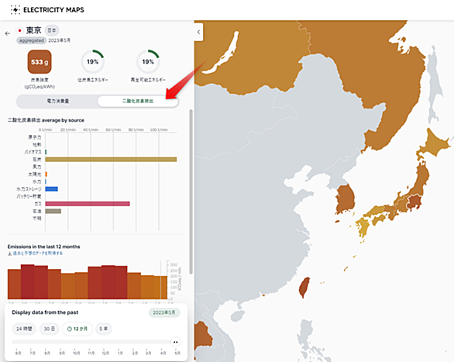
Task: Click the 地熱 row label
Action: [36, 145]
